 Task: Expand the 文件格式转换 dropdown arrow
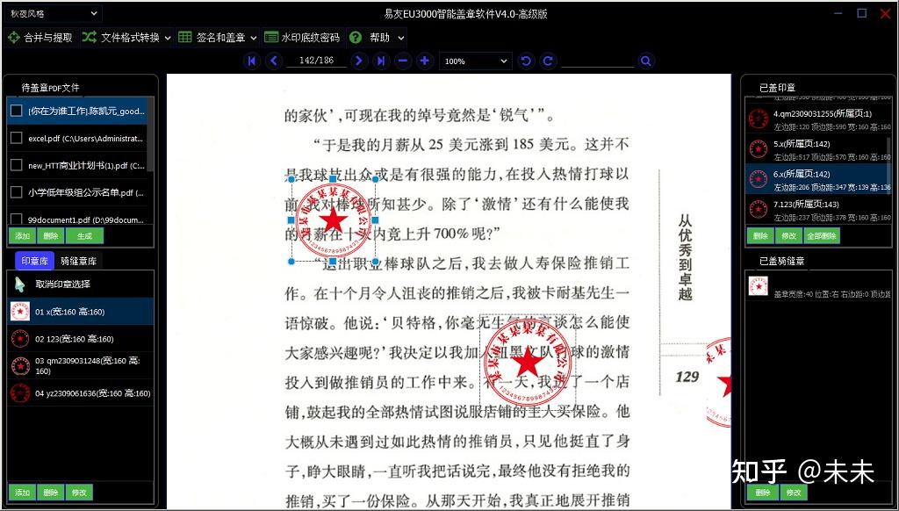[168, 38]
